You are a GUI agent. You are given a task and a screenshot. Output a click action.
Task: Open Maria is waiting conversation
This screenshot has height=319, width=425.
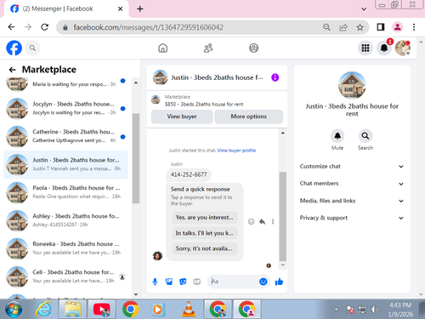click(65, 84)
